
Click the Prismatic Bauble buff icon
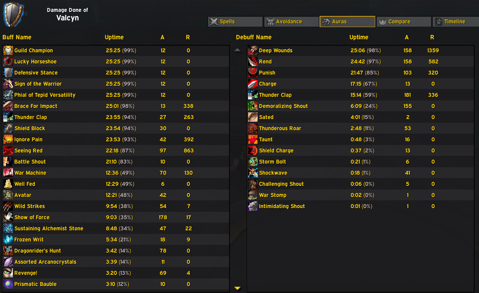pyautogui.click(x=8, y=284)
